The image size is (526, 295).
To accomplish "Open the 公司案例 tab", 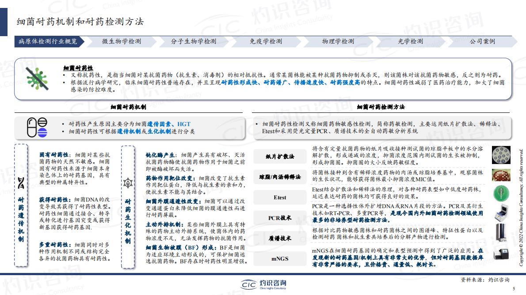I will [483, 42].
